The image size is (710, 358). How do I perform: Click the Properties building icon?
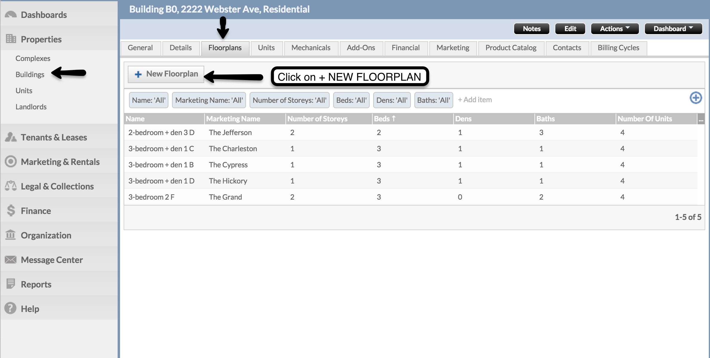pos(11,39)
